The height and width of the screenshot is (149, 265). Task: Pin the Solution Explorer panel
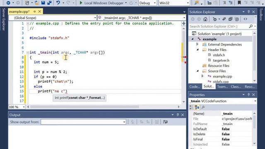248,12
